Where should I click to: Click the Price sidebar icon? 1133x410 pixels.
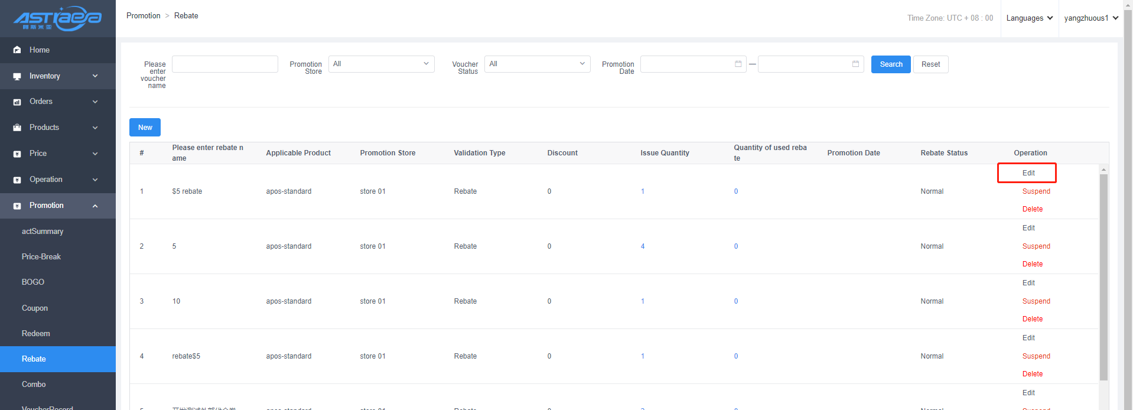click(17, 154)
